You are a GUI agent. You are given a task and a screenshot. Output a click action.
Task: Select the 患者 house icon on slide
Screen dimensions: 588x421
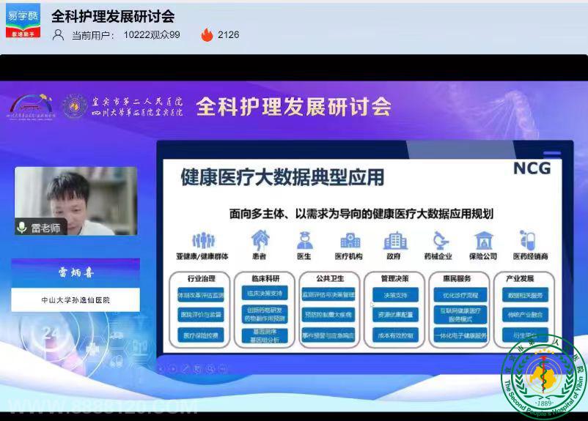[260, 240]
